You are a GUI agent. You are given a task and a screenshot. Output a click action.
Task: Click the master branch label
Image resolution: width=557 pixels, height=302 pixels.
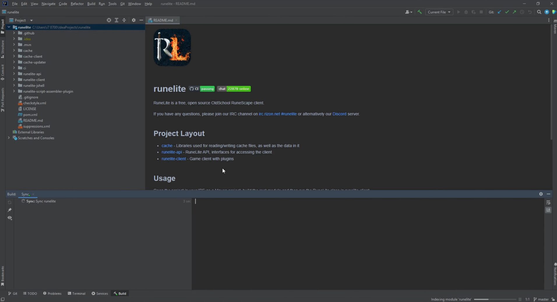pos(544,299)
